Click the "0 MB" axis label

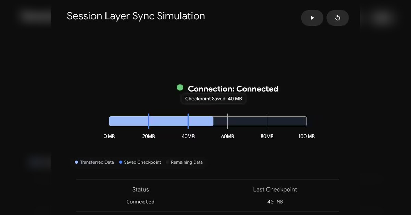109,137
